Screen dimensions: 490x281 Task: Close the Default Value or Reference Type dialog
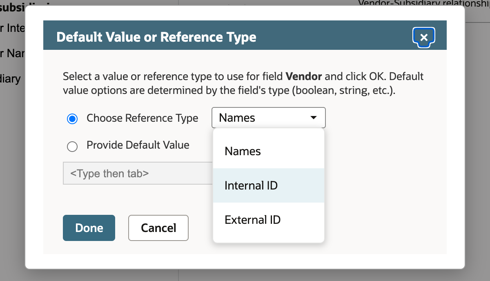[424, 38]
